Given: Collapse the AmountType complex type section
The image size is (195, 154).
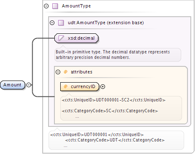Looking at the screenshot, I should 46,6.
